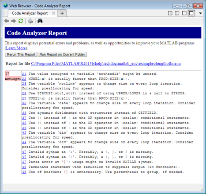The width and height of the screenshot is (206, 194).
Task: Add a new browser tab
Action: click(62, 13)
